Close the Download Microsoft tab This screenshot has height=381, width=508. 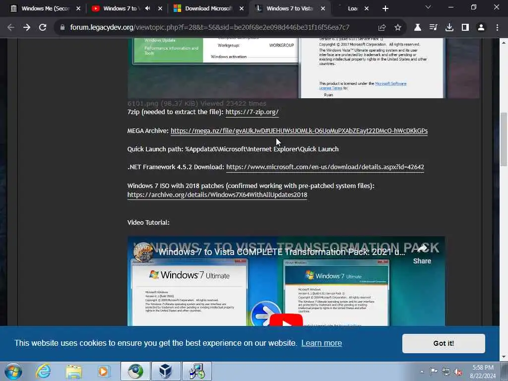tap(242, 8)
